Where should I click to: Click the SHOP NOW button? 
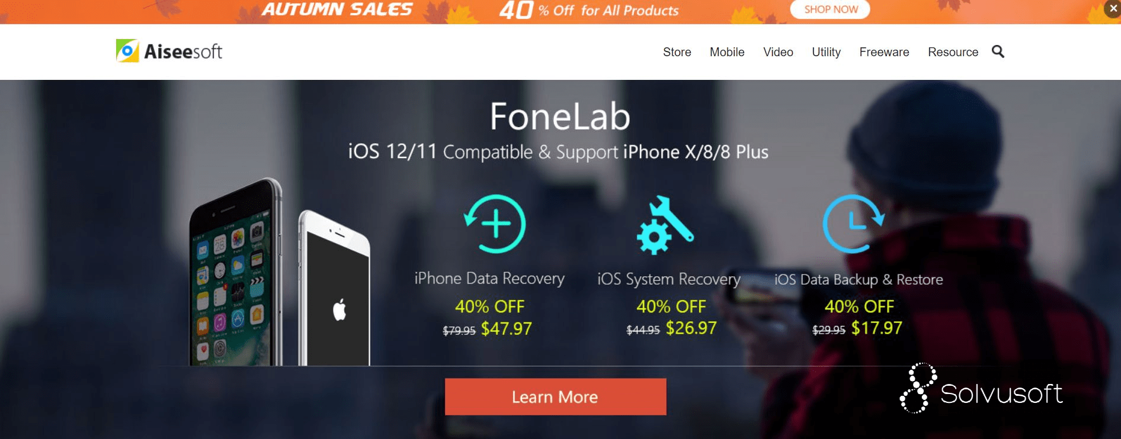(831, 9)
